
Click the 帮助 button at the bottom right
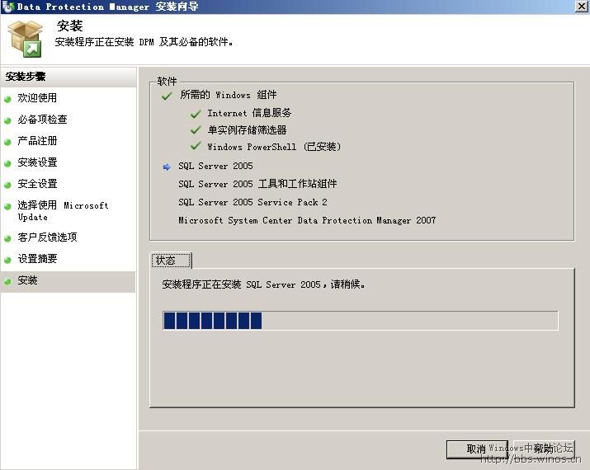click(x=542, y=449)
